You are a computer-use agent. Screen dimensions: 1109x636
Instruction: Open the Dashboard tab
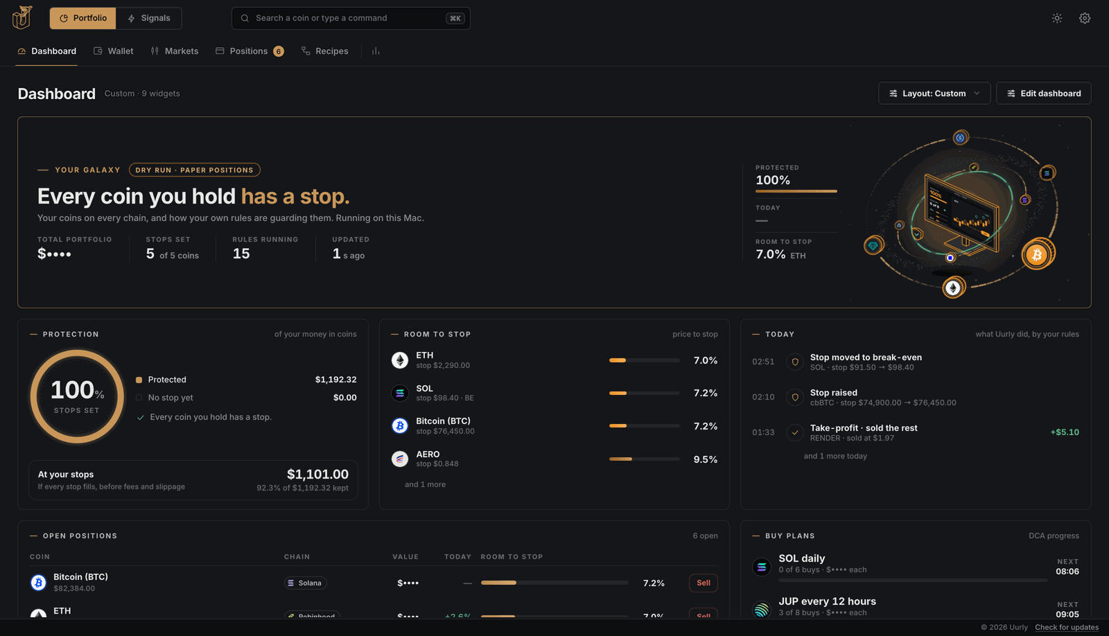coord(46,51)
